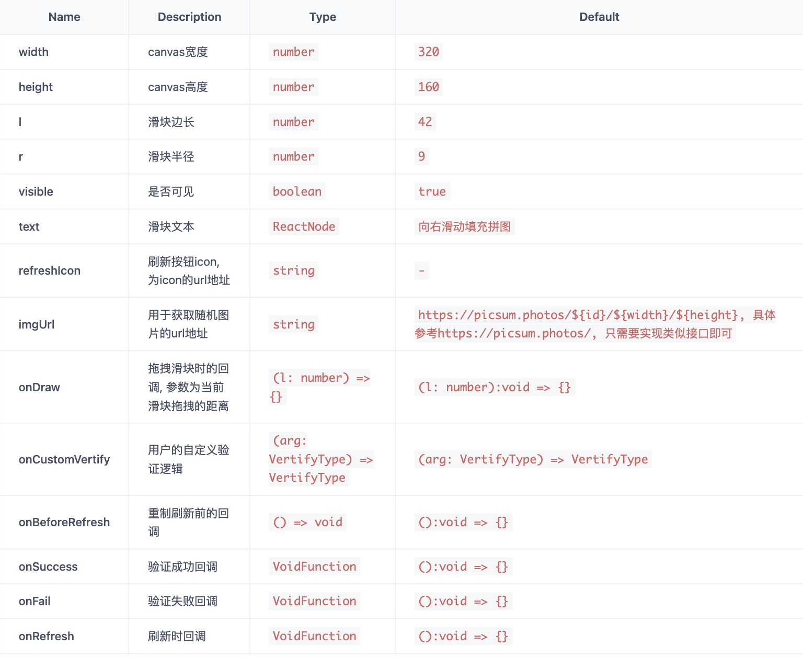Click the '() => void' type code
This screenshot has width=803, height=657.
(307, 522)
